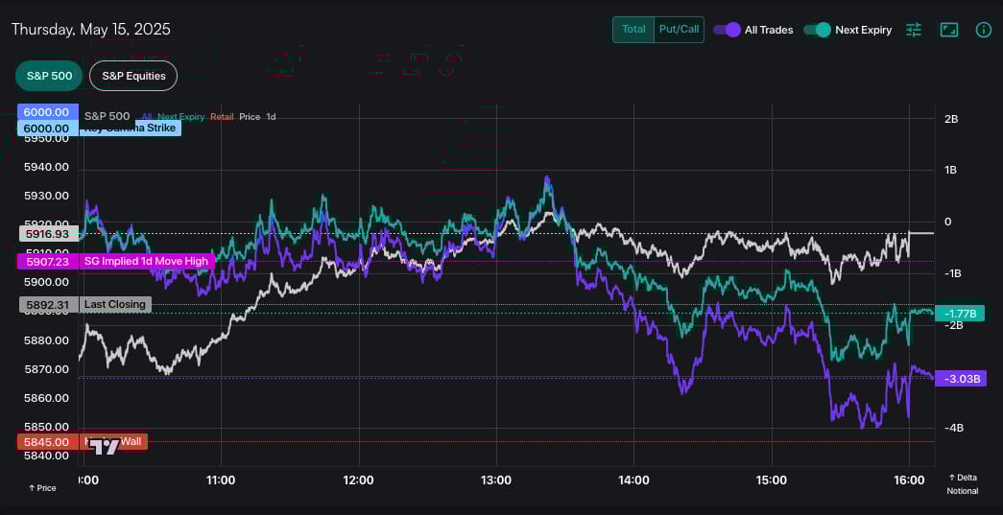Click the 14:00 time axis label
Screen dimensions: 1003x515
633,480
